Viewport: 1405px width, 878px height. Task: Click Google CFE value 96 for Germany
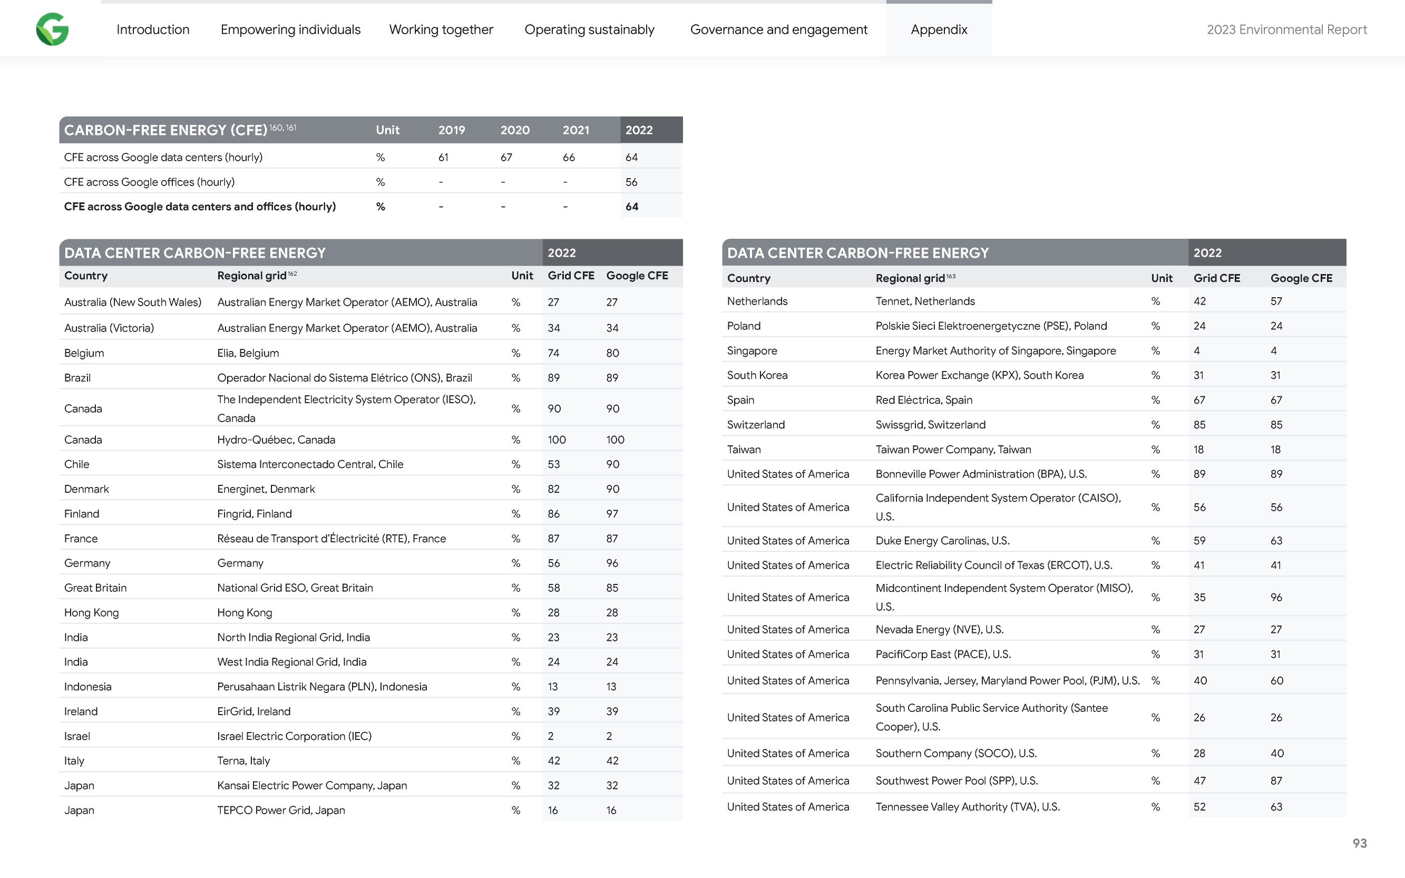pos(612,563)
